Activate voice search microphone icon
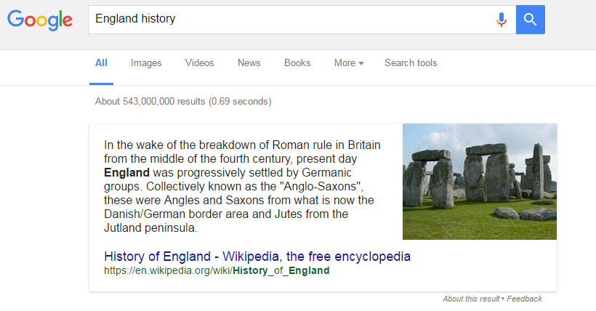596x311 pixels. [501, 20]
